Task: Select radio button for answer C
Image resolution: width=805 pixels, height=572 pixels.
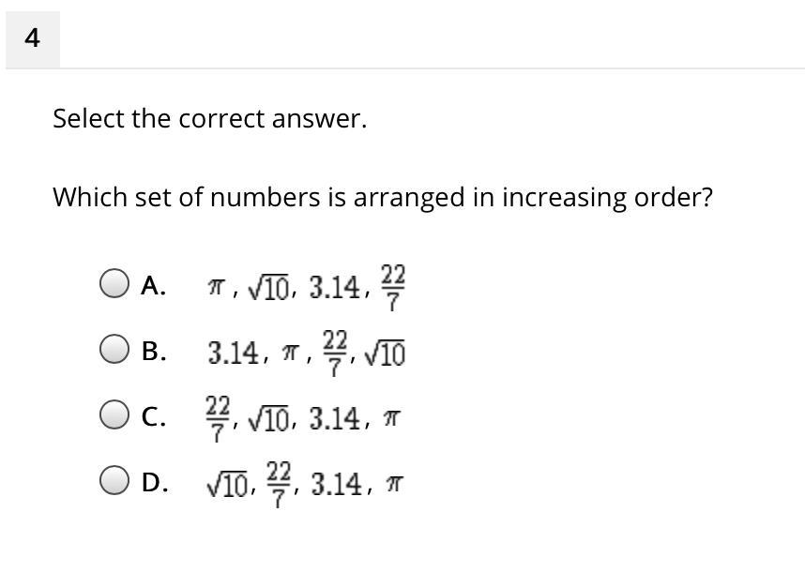Action: click(114, 414)
